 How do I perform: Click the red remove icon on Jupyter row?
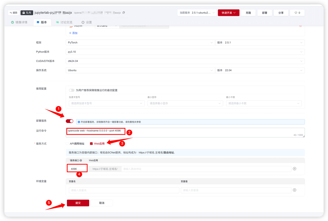click(x=300, y=26)
